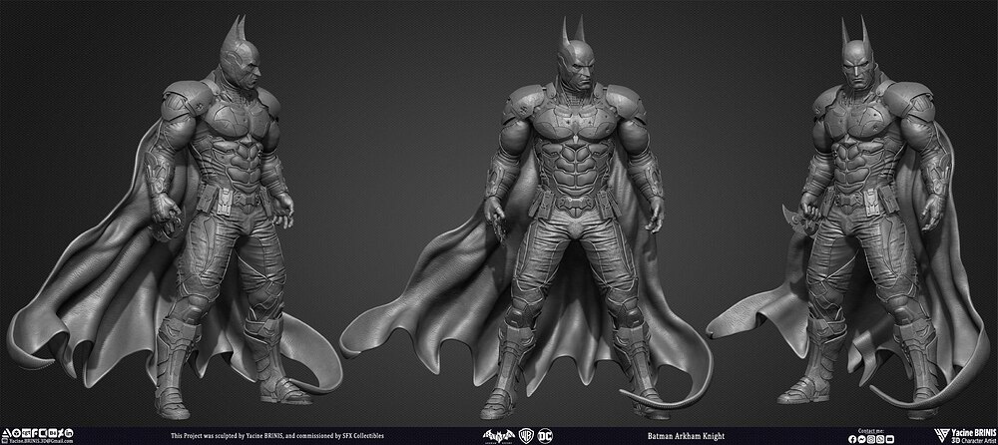998x445 pixels.
Task: Click the Facebook contact icon
Action: 852,439
